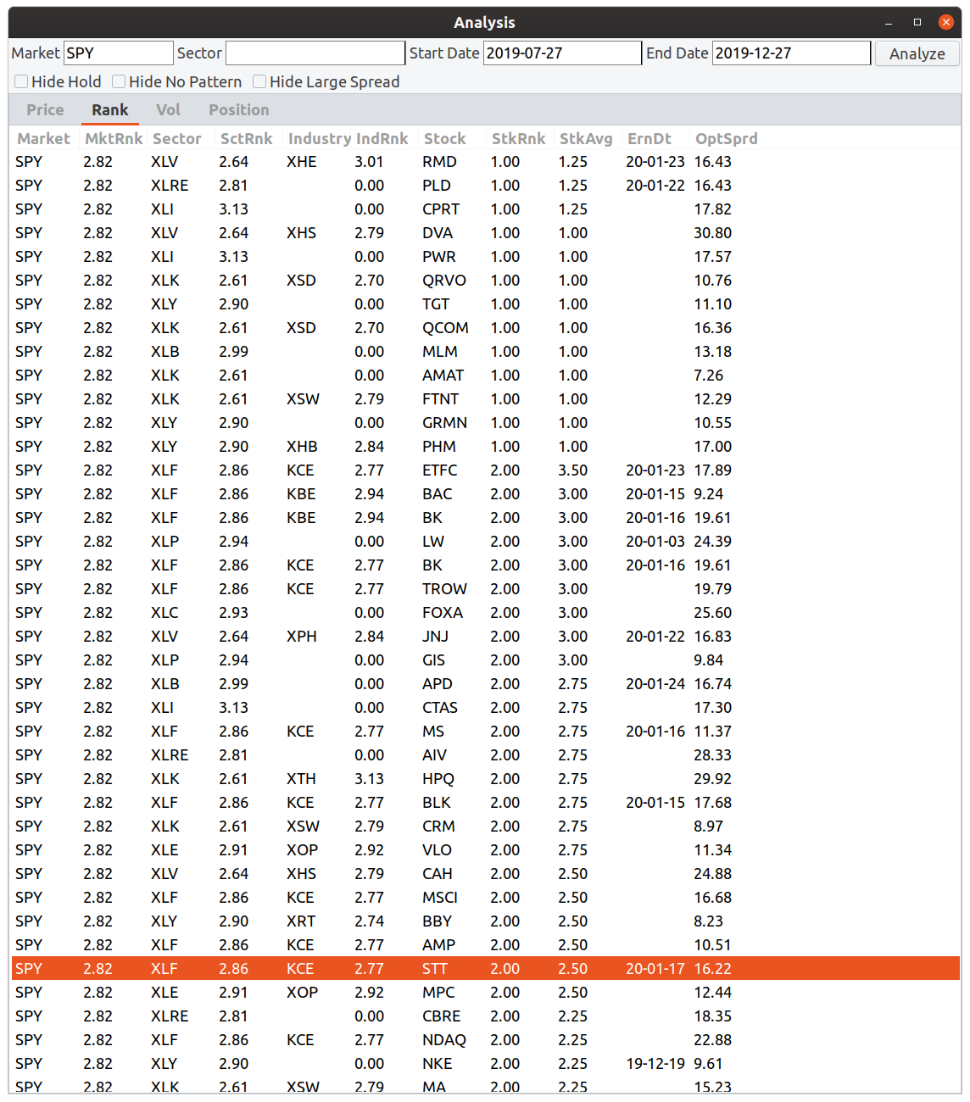Viewport: 970px width, 1102px height.
Task: Edit the End Date field
Action: 791,53
